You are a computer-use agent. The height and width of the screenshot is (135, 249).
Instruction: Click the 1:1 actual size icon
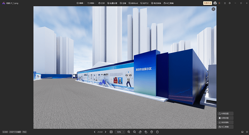click(111, 132)
